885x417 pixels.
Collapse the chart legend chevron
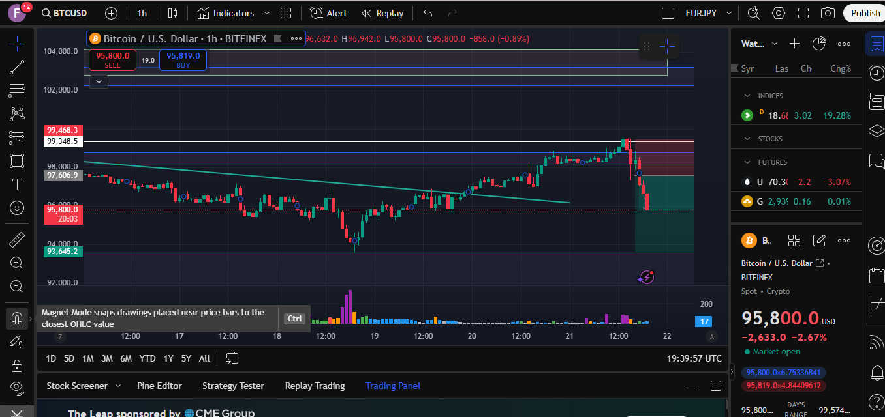click(x=99, y=81)
